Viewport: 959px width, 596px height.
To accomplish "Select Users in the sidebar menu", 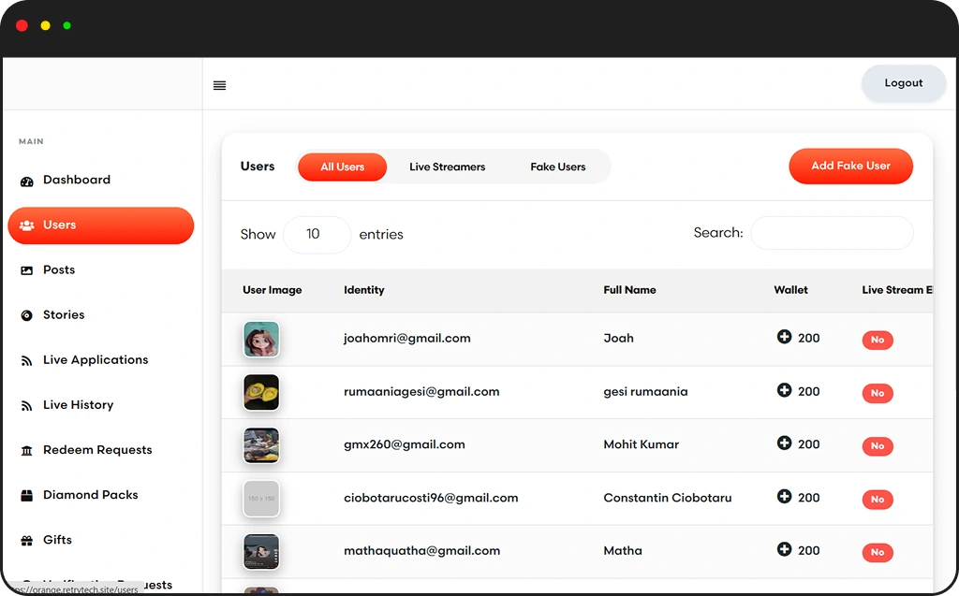I will tap(101, 225).
